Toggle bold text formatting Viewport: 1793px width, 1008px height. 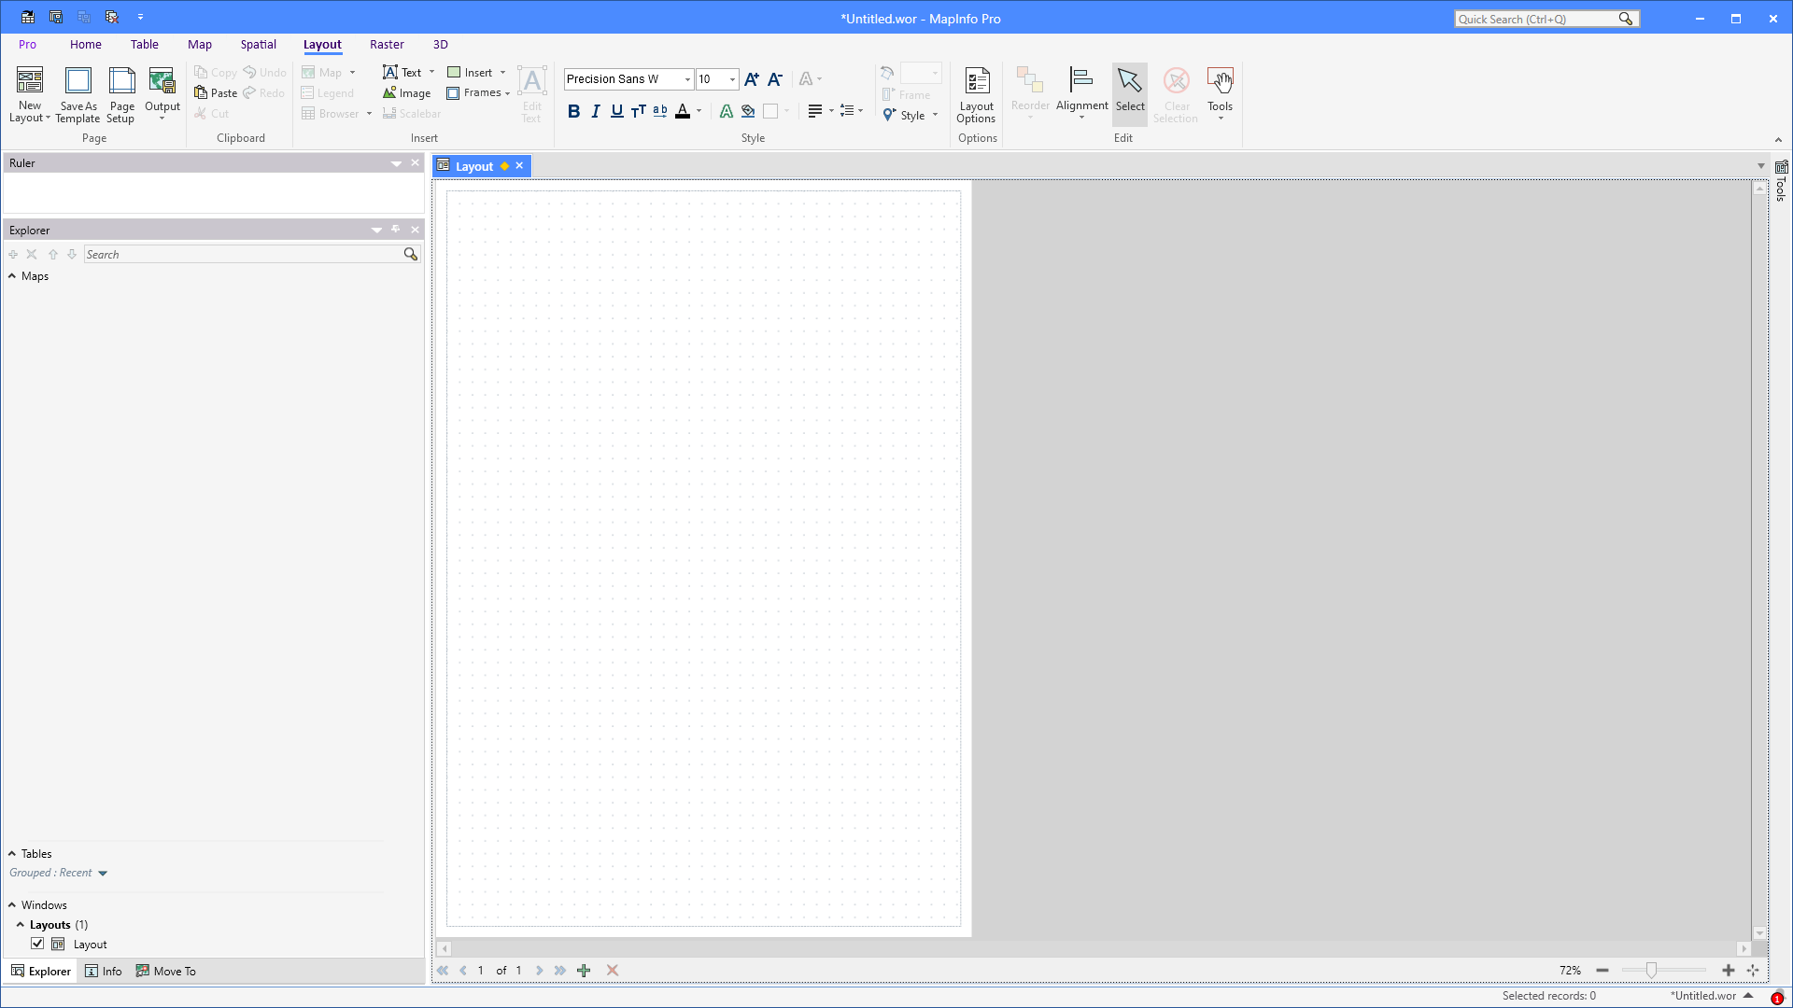coord(573,110)
